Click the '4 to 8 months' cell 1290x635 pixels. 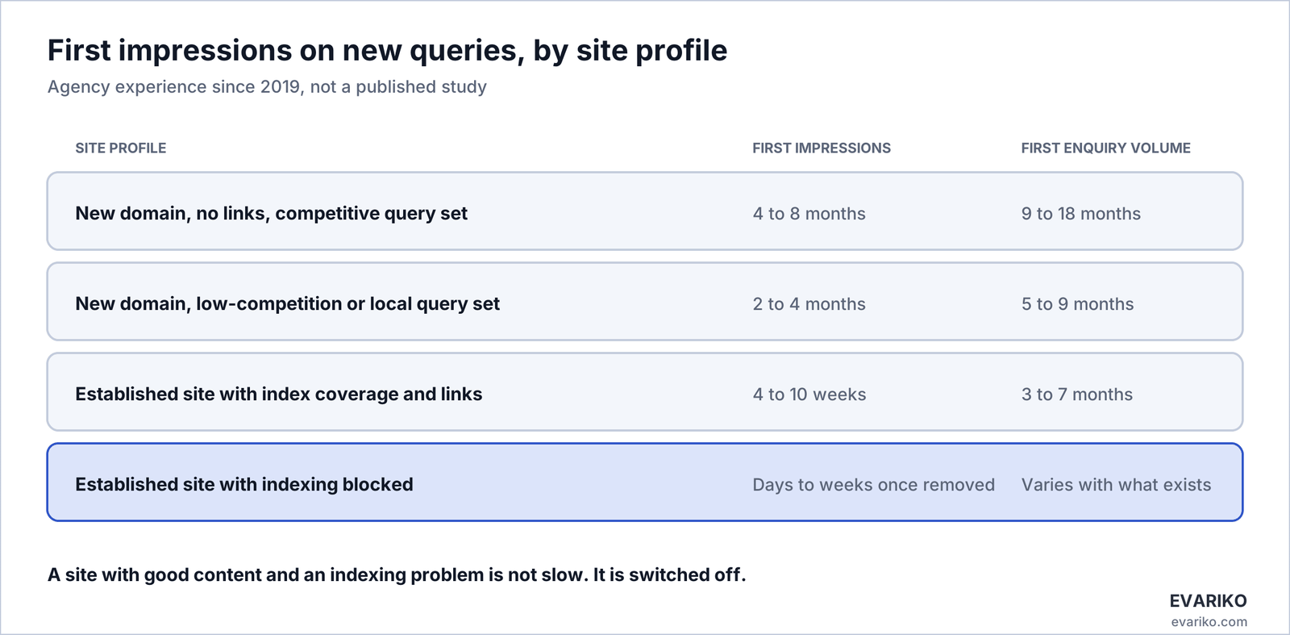point(809,214)
